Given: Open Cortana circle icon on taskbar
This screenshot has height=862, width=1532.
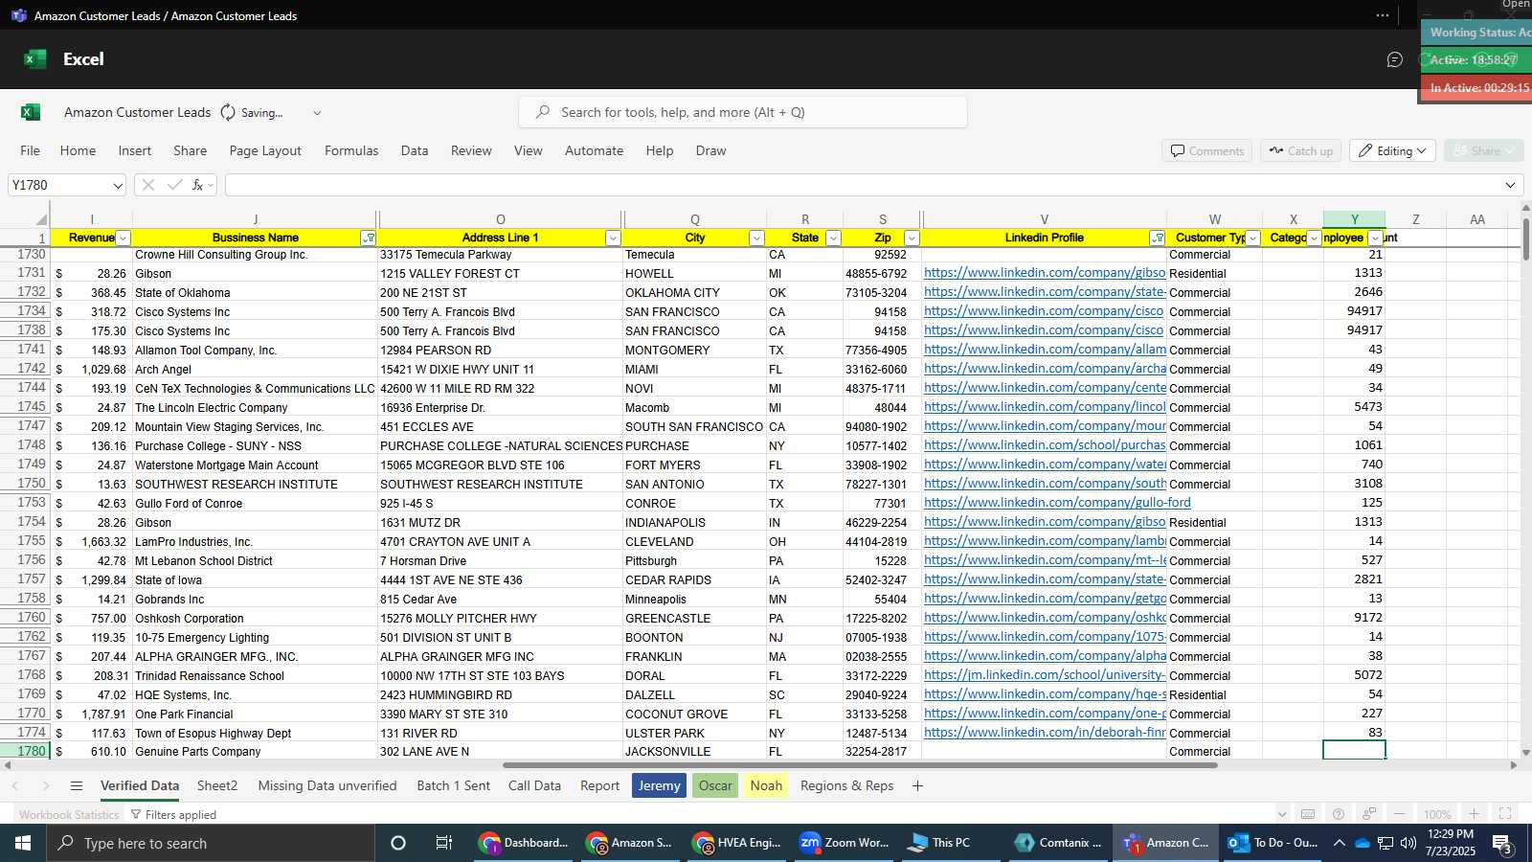Looking at the screenshot, I should click(398, 843).
